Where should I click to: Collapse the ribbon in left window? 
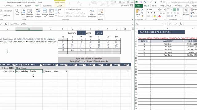tap(132, 20)
